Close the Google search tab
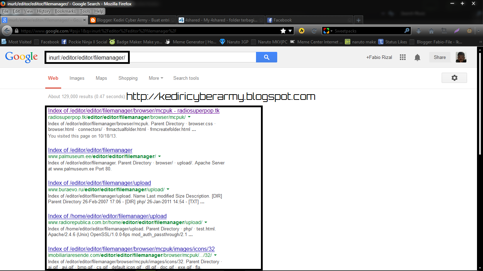This screenshot has width=483, height=271. (84, 20)
